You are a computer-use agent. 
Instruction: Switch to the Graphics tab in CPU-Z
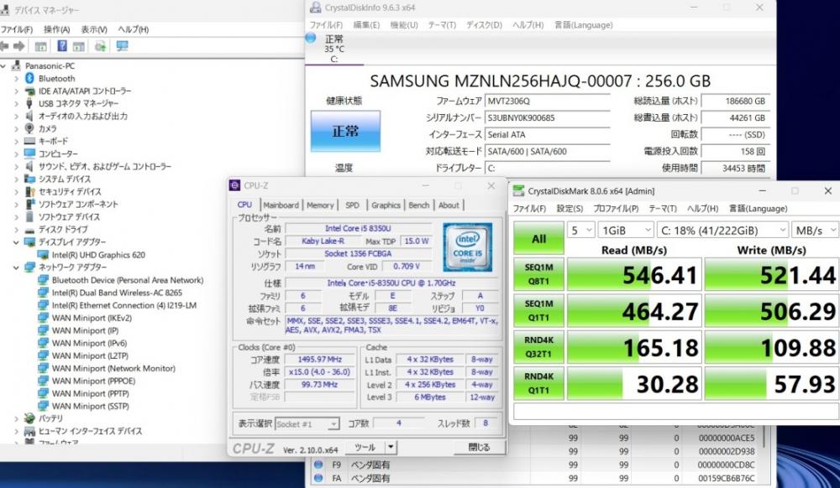386,205
